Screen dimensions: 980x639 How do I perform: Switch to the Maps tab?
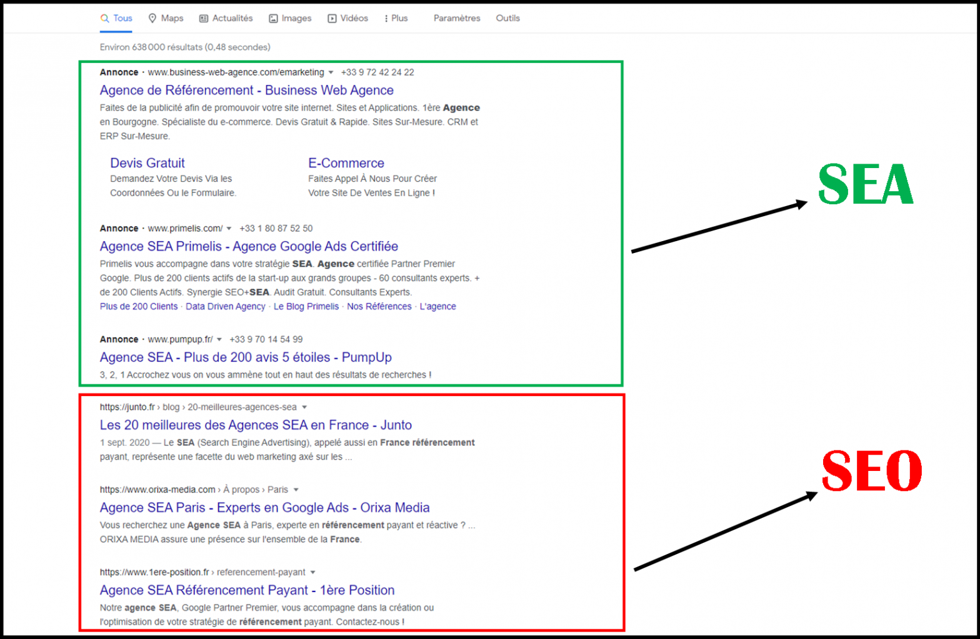pos(166,18)
